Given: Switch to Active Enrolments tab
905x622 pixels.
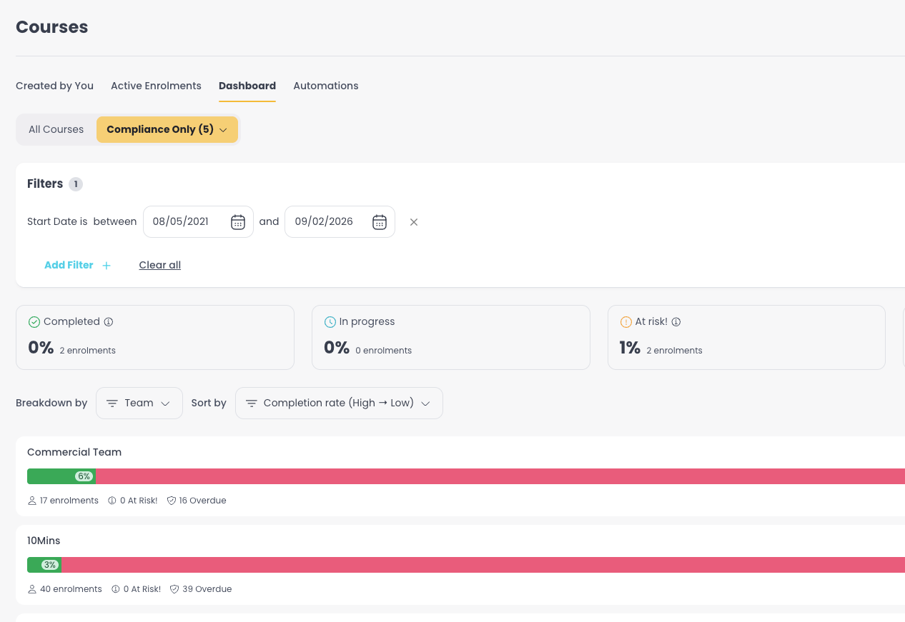Looking at the screenshot, I should pos(156,86).
